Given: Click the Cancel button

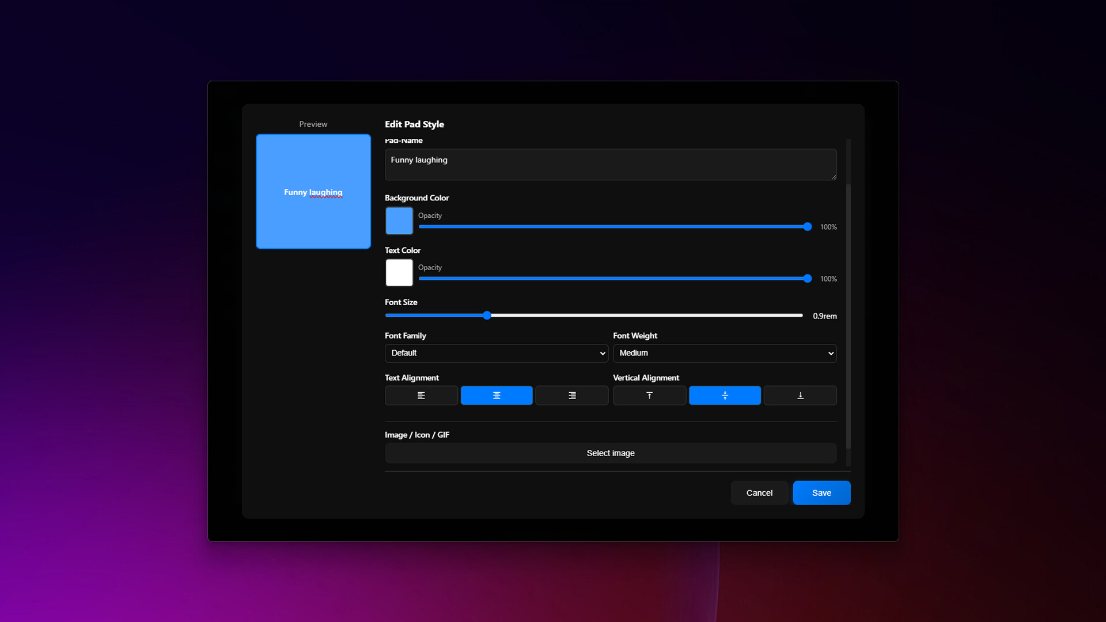Looking at the screenshot, I should 759,493.
